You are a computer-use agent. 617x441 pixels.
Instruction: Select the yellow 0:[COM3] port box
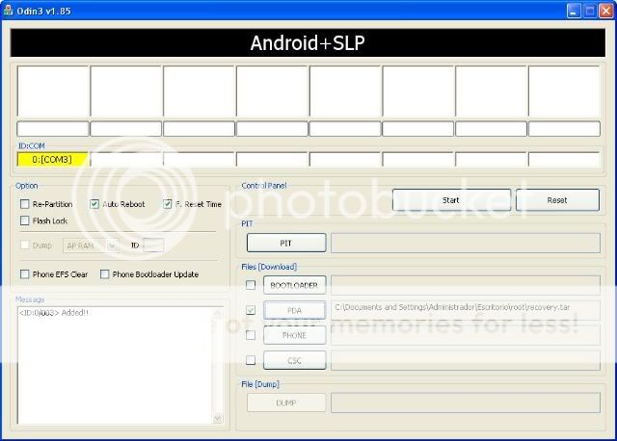tap(52, 159)
